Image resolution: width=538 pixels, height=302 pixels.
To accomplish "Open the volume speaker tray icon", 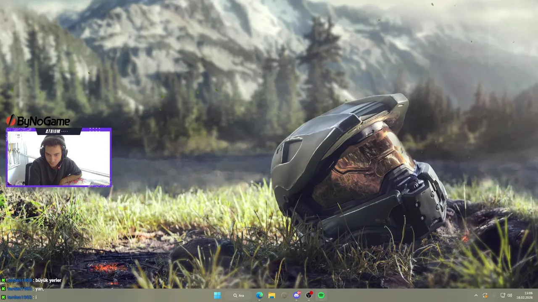I will point(510,295).
